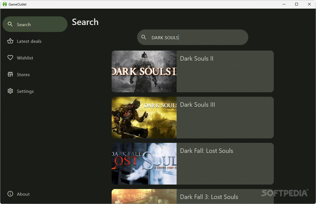Open the Dark Souls III cover thumbnail
The height and width of the screenshot is (204, 316).
[x=144, y=118]
